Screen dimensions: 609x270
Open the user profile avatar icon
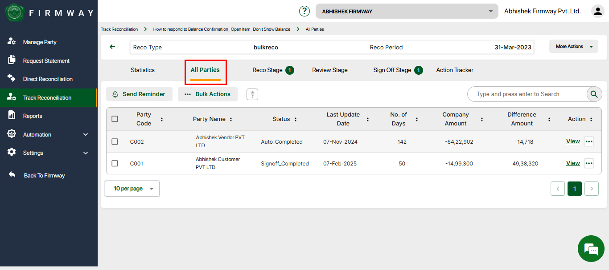pyautogui.click(x=597, y=11)
